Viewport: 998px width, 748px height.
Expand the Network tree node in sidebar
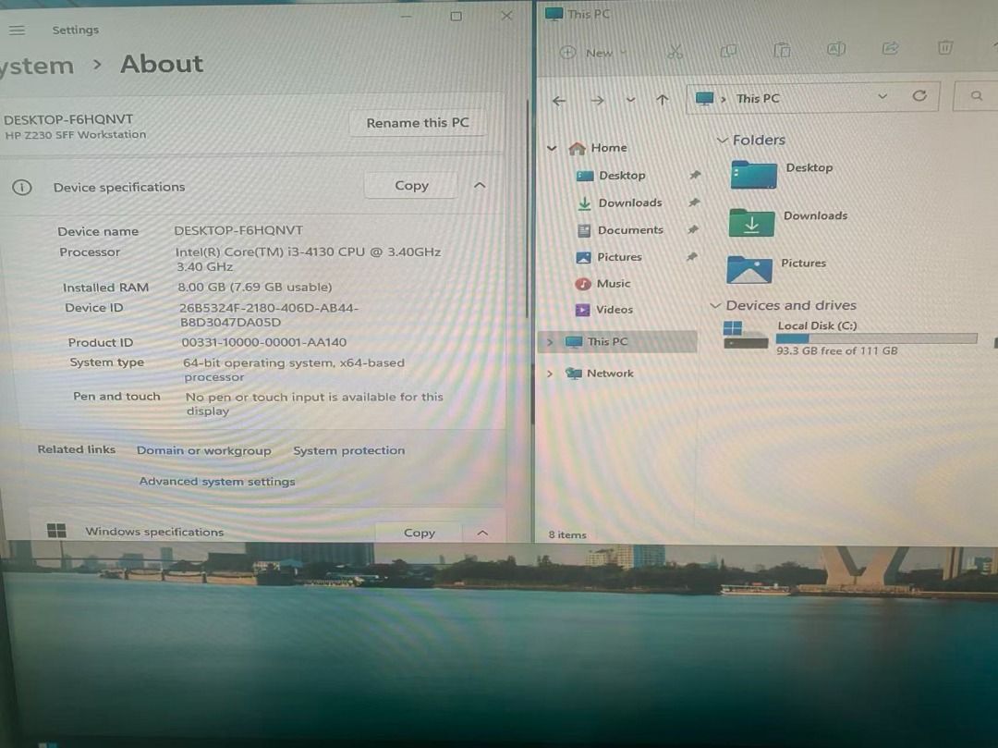[550, 374]
